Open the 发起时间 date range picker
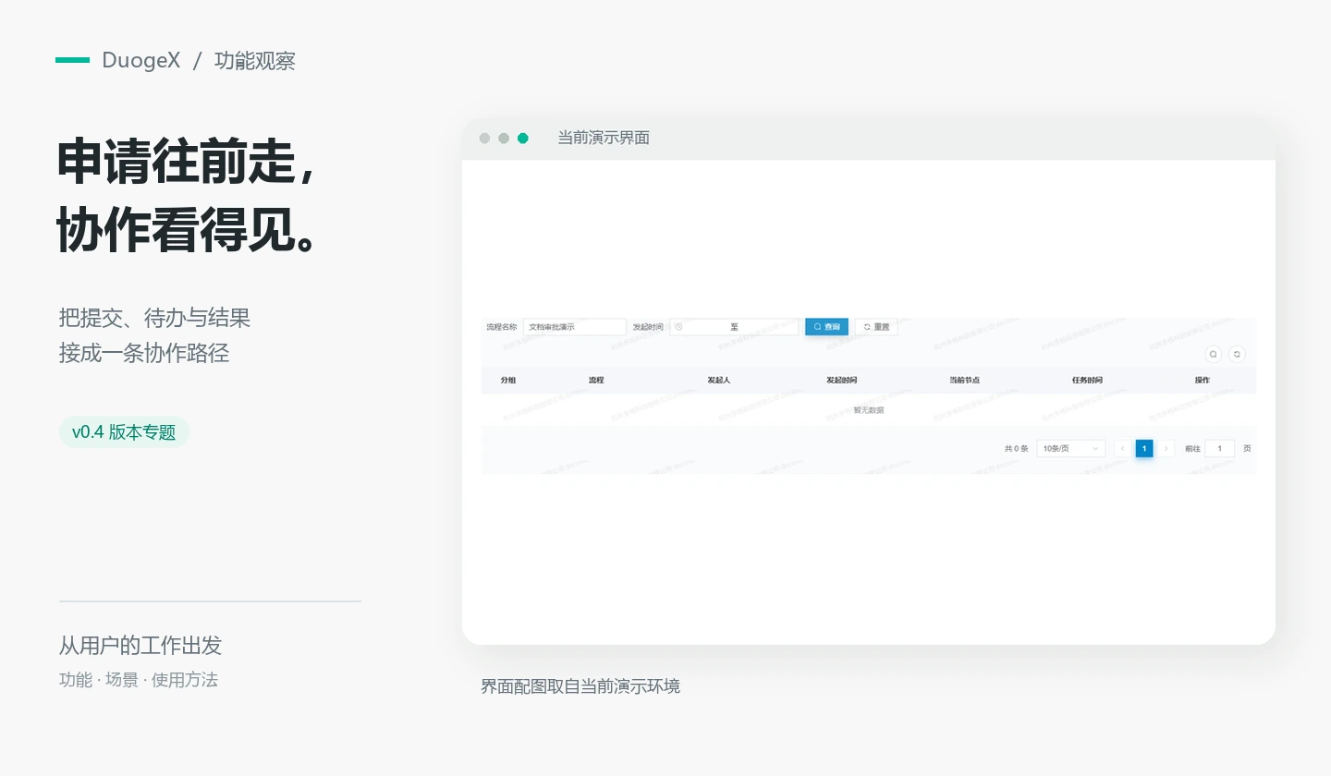 tap(734, 327)
